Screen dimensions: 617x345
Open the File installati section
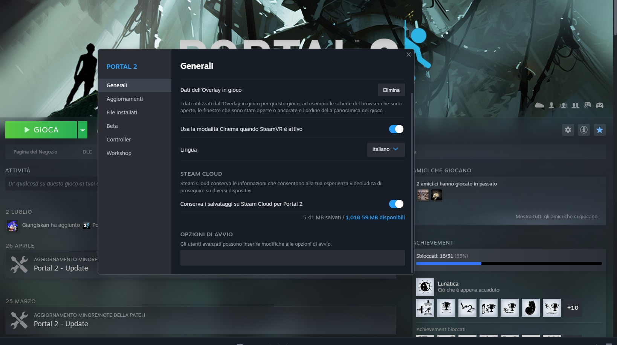point(134,112)
